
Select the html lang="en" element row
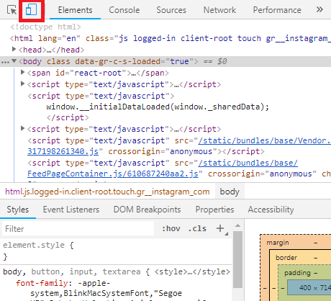(171, 38)
